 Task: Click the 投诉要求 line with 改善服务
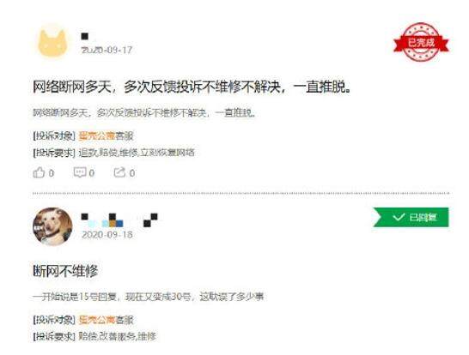94,336
